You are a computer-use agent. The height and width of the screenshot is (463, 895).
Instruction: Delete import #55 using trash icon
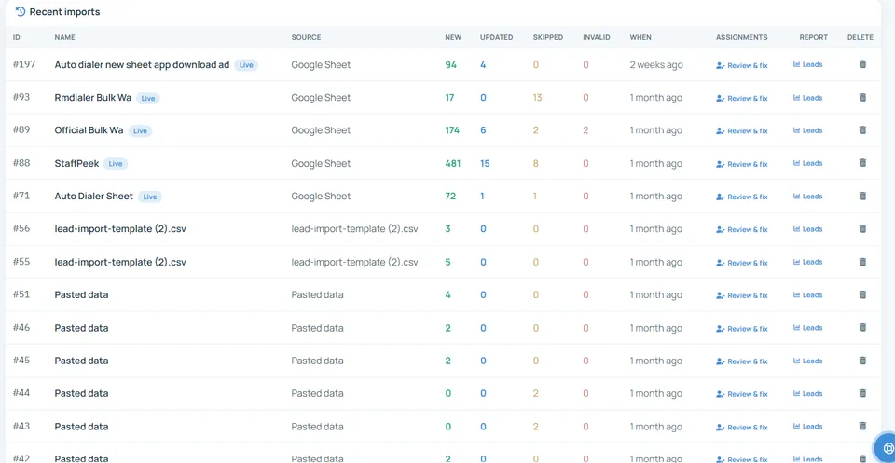tap(862, 262)
